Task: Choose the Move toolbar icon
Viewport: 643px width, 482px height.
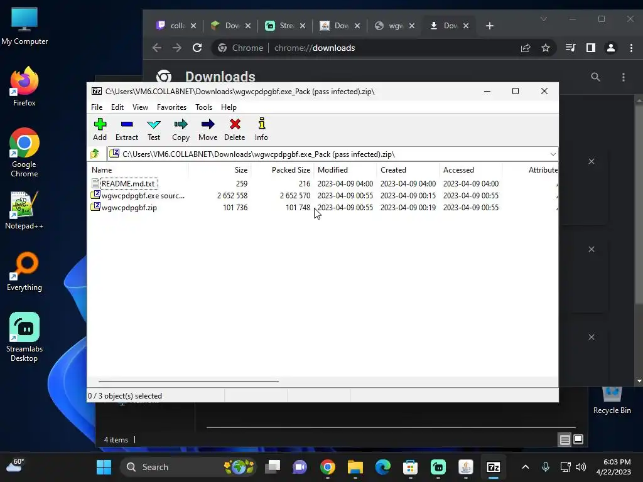Action: 208,129
